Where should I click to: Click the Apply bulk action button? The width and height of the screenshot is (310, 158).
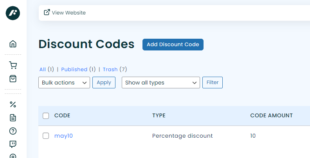tap(104, 83)
